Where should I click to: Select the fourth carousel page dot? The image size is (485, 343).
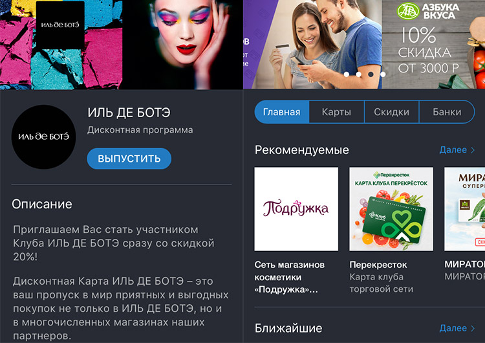tap(383, 74)
